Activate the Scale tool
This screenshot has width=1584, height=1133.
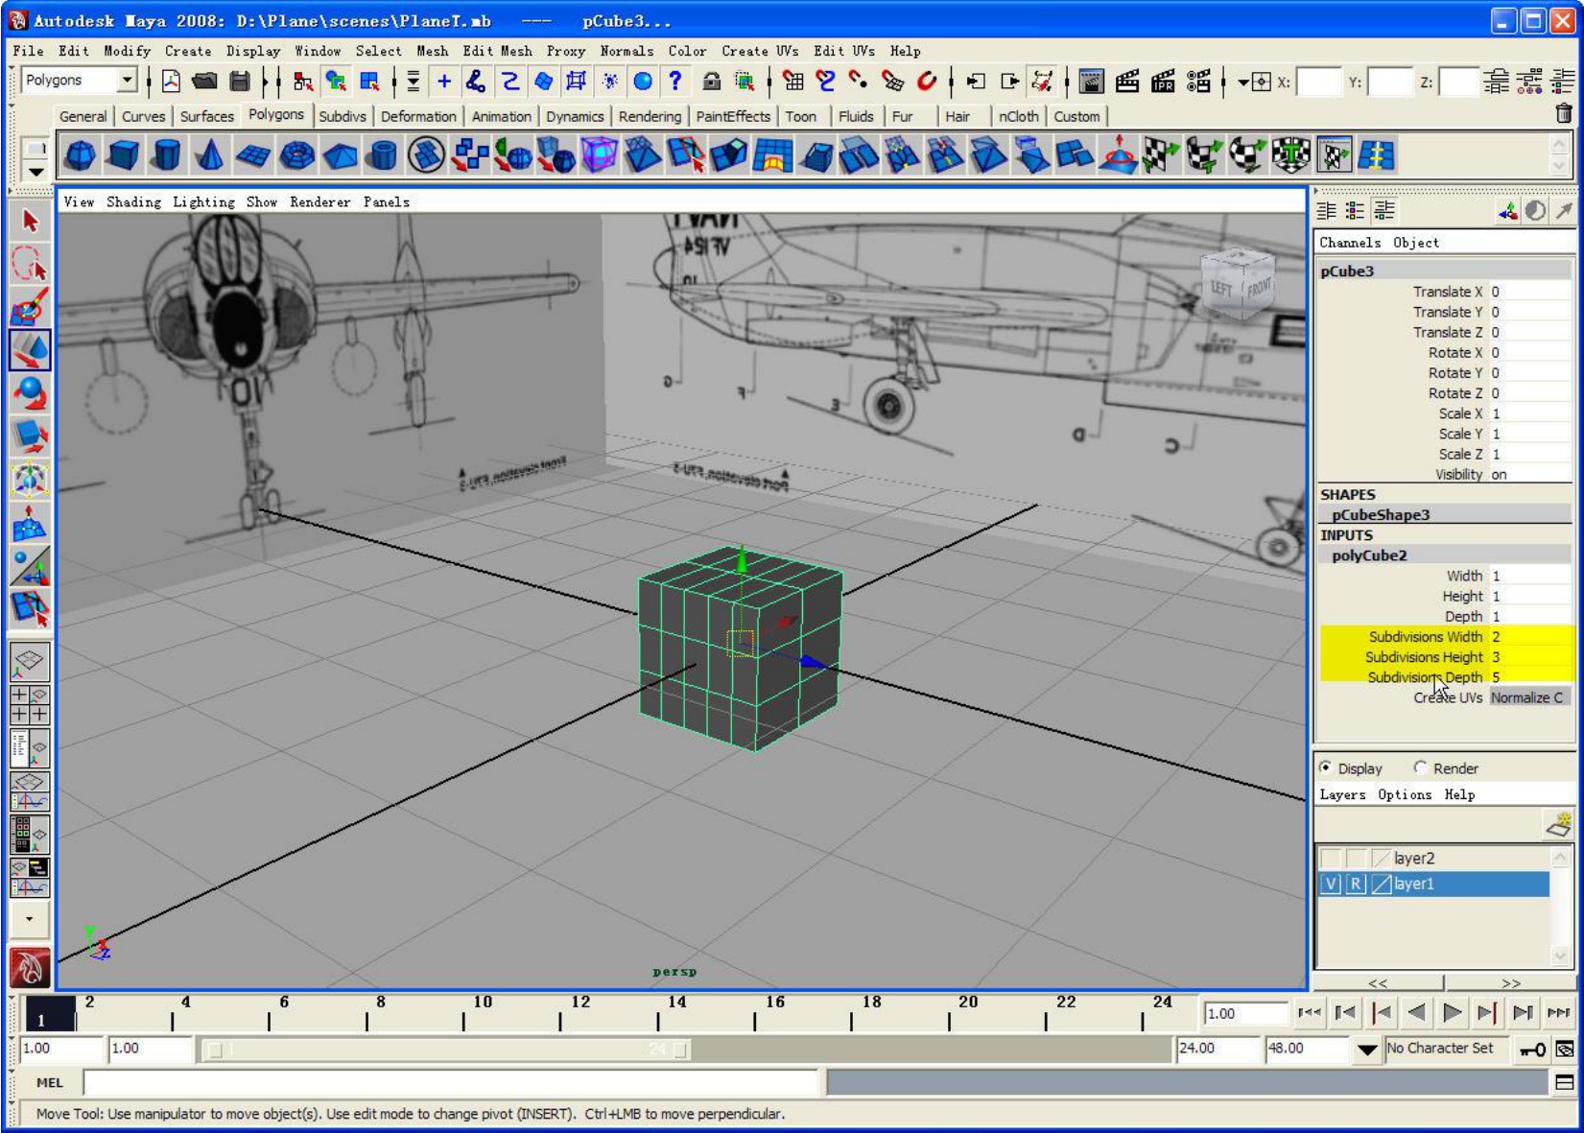click(30, 437)
